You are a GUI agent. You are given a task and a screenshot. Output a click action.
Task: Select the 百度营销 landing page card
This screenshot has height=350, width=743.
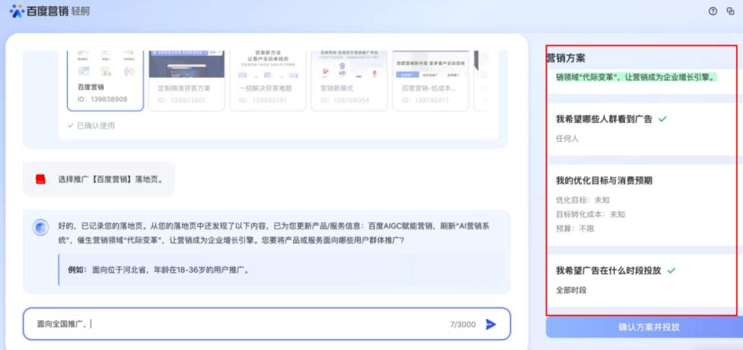click(105, 80)
